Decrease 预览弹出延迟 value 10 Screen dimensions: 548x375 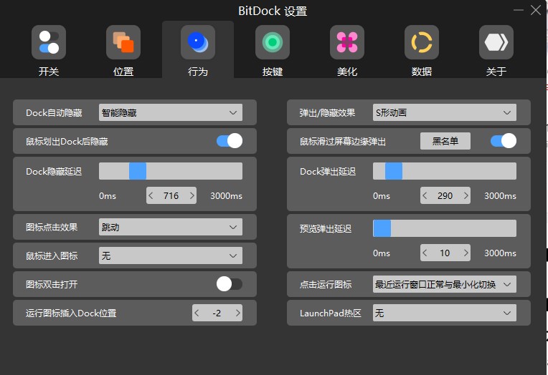pos(425,253)
